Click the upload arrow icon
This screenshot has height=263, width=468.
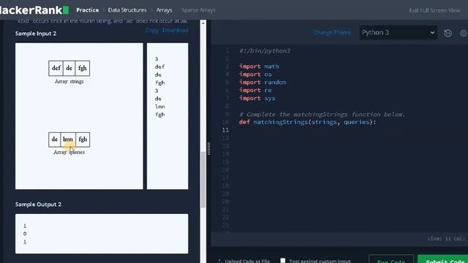pos(219,261)
